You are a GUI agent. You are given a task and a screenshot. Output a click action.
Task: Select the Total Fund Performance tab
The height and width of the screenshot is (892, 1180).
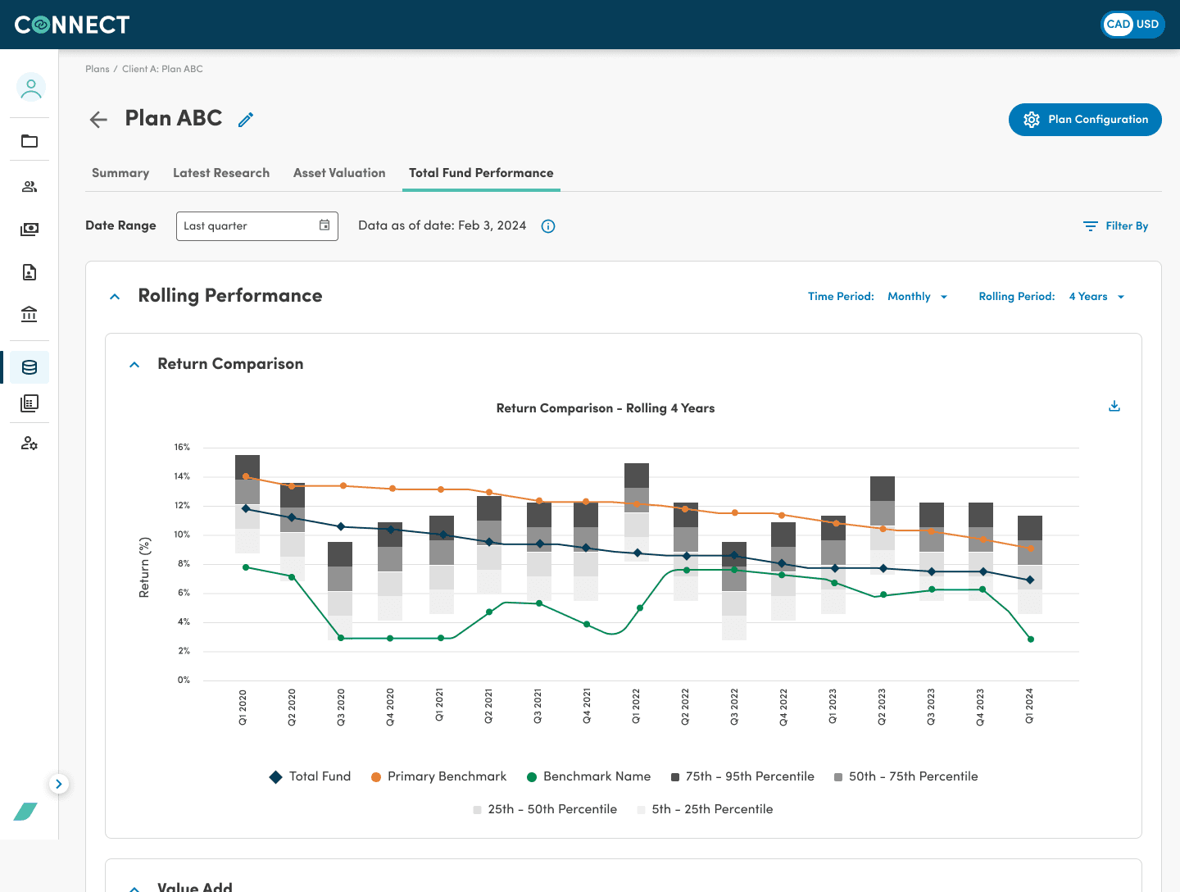(481, 173)
